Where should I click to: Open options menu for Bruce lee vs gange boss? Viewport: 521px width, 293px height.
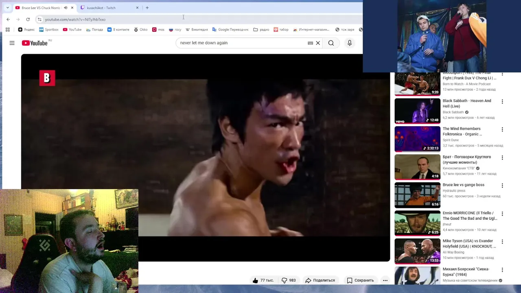pos(502,186)
